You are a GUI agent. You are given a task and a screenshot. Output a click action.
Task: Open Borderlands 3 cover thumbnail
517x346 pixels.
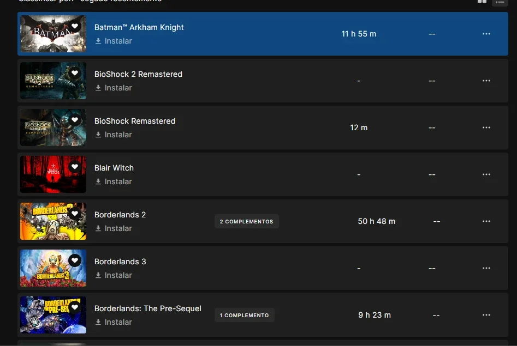(53, 268)
